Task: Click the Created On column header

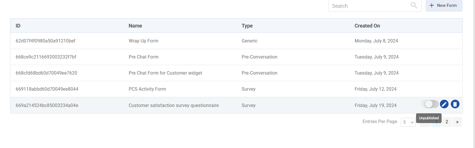Action: pos(367,26)
